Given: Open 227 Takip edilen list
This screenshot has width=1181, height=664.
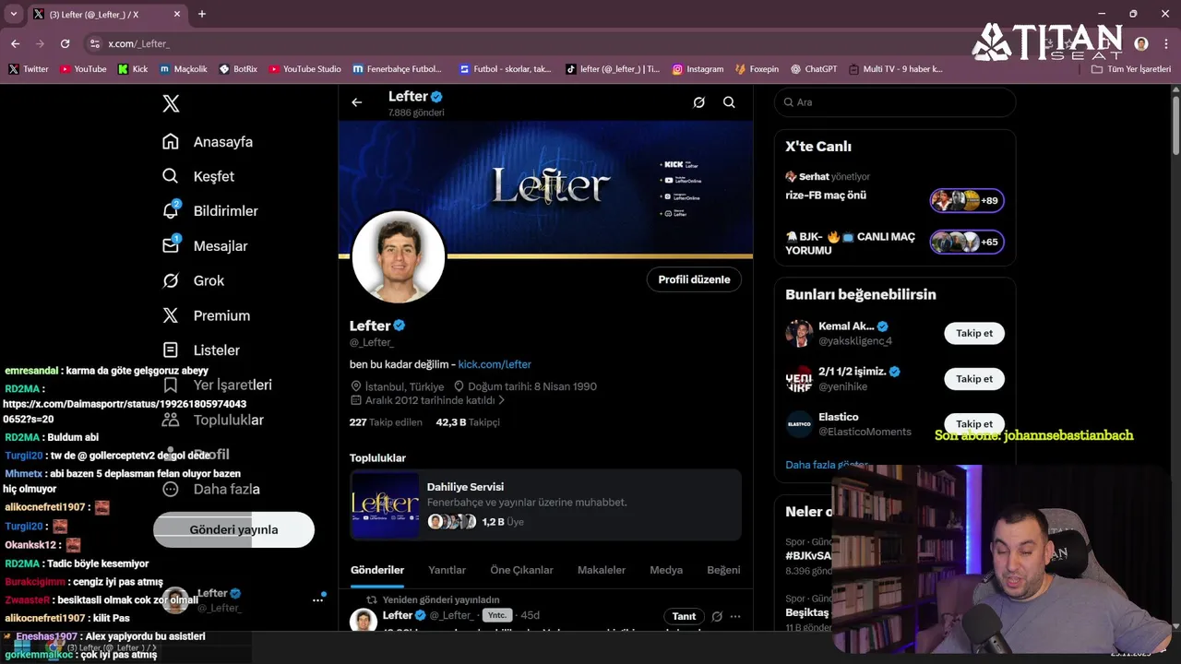Looking at the screenshot, I should 386,422.
